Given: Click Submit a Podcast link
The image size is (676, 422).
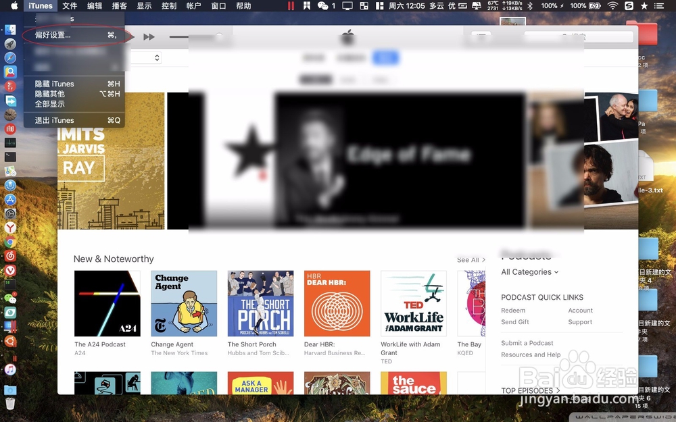Looking at the screenshot, I should [527, 343].
